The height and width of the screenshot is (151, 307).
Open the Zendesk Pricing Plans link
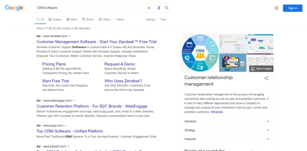[54, 64]
